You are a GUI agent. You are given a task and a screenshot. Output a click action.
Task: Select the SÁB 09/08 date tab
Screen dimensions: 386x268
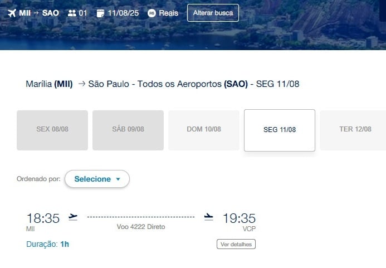pos(128,130)
